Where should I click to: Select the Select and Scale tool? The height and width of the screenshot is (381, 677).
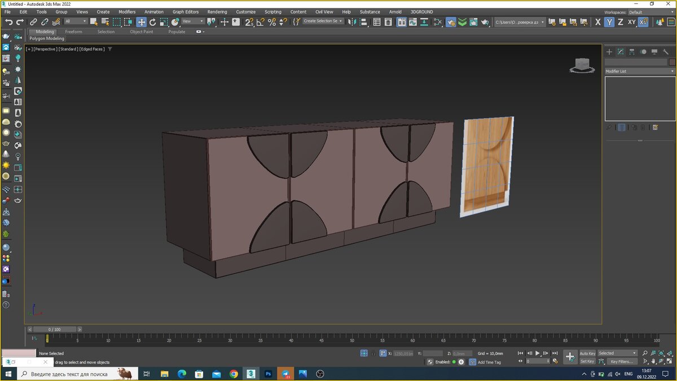click(164, 22)
